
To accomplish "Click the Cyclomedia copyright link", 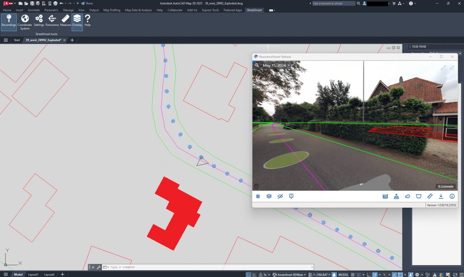I will click(446, 186).
